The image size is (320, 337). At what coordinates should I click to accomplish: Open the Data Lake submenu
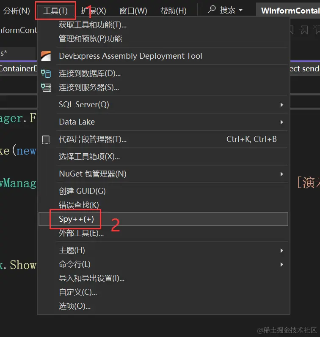click(163, 122)
